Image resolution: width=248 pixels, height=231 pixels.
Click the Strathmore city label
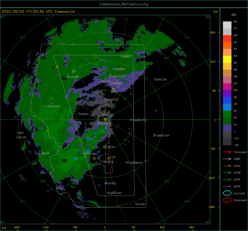click(x=134, y=163)
